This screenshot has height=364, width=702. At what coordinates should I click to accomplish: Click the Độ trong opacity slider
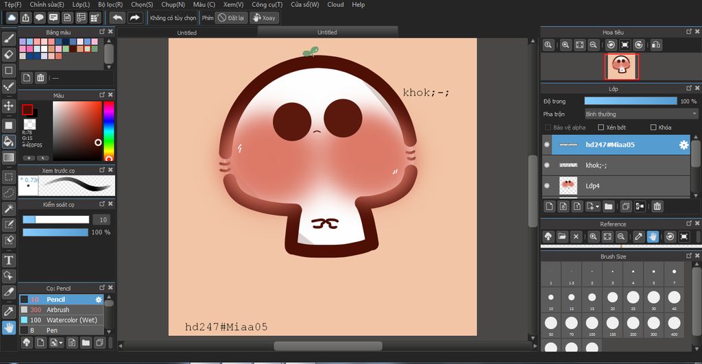(x=631, y=101)
